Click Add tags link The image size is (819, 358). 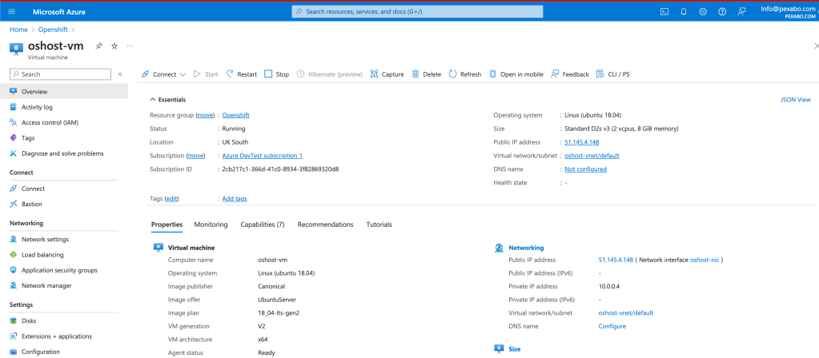(235, 199)
